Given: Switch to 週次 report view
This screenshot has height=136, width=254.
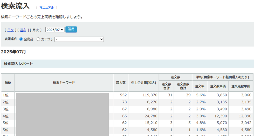Looking at the screenshot, I should coord(23,30).
